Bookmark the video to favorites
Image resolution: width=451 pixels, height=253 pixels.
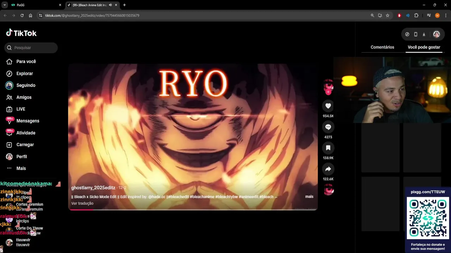pos(328,148)
